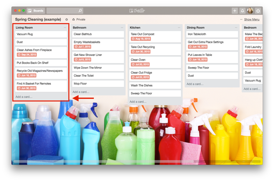Open the Vacuum Rug card in Bedroom

253,81
